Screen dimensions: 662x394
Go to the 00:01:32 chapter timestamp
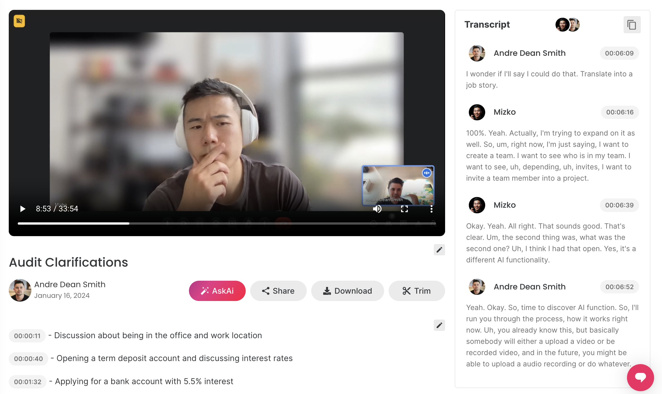pos(28,382)
